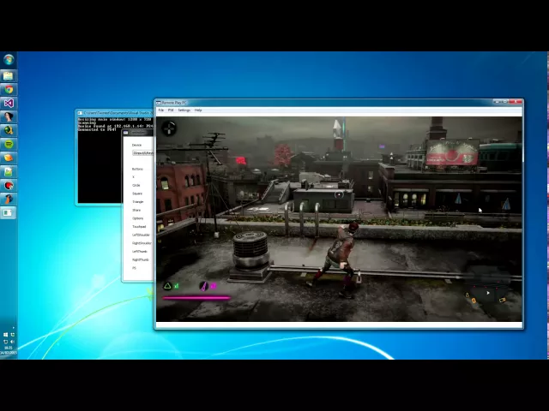Select the 'RightThumb' mapping row
Viewport: 549px width, 411px height.
click(141, 260)
